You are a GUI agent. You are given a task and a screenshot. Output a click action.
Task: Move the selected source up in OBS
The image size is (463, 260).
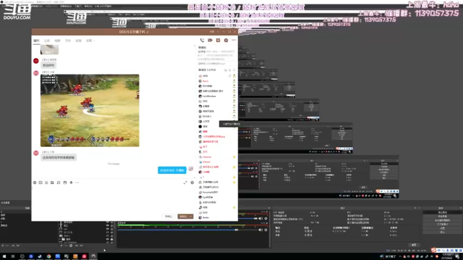click(76, 246)
